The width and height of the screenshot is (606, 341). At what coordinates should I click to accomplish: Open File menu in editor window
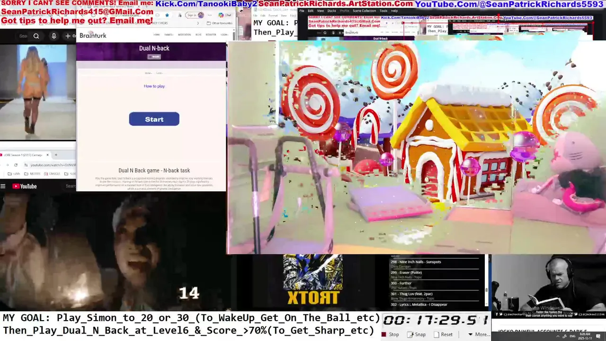(x=302, y=11)
